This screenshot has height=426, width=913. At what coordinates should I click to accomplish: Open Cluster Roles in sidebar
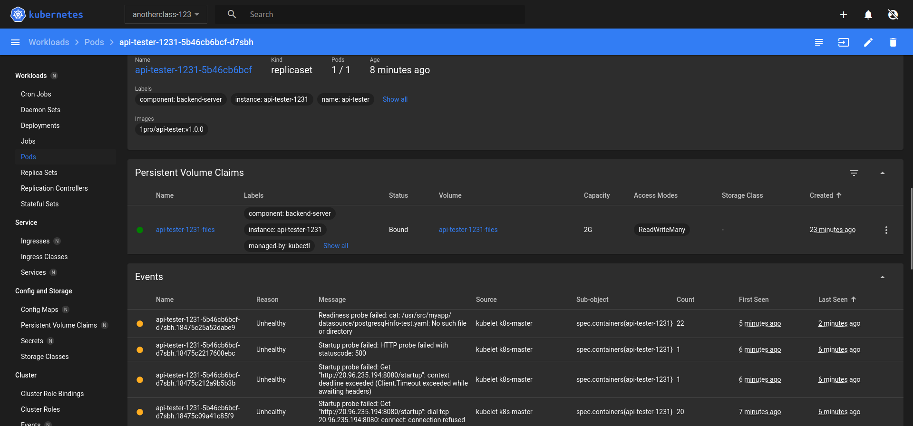click(x=40, y=409)
